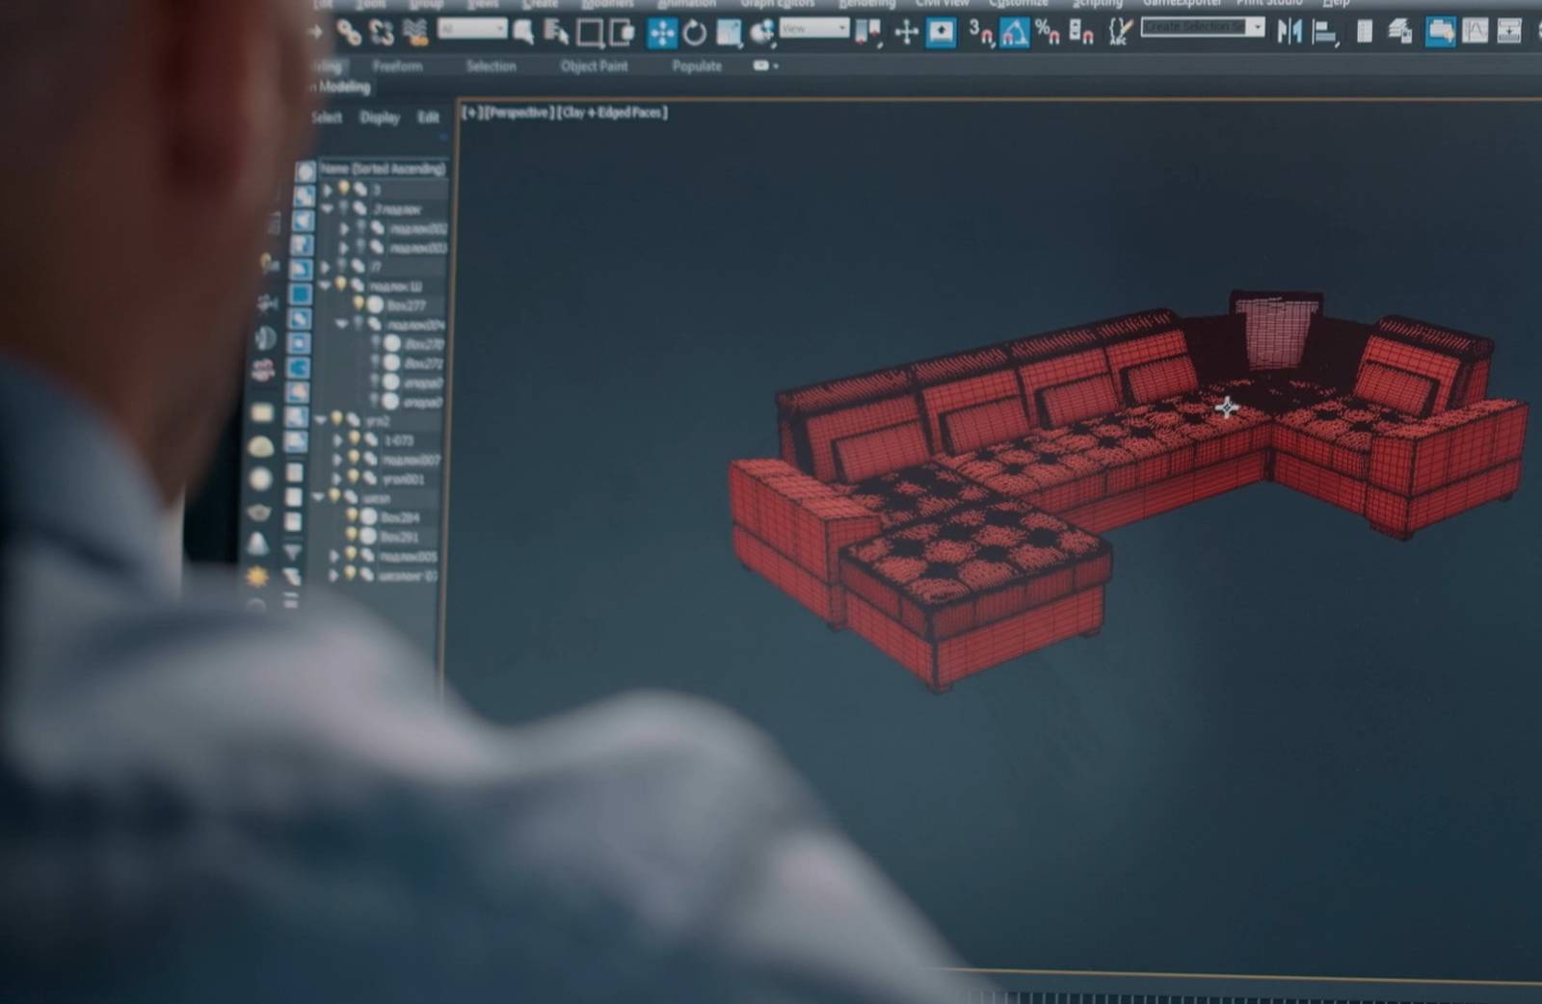Click the Rectangular Selection Region icon

(x=589, y=33)
